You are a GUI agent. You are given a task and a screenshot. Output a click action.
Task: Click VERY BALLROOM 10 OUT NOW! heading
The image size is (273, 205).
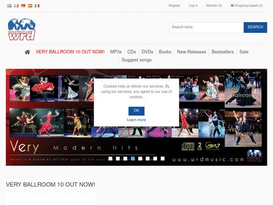[51, 184]
